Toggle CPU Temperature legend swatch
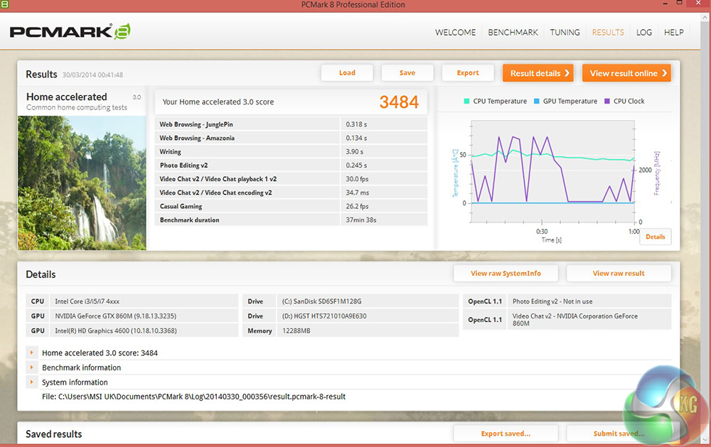The width and height of the screenshot is (711, 447). pyautogui.click(x=466, y=102)
